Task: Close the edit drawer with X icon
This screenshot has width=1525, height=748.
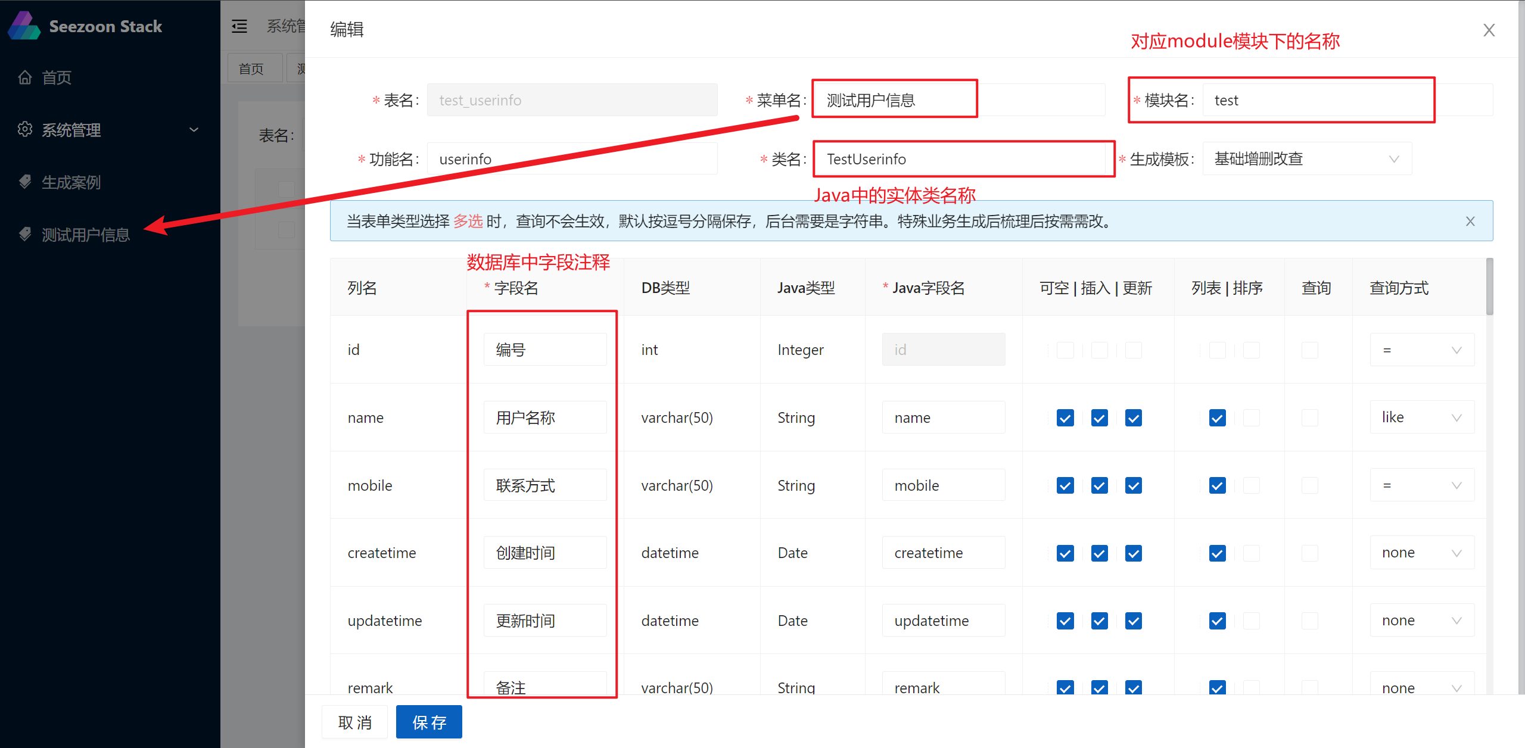Action: pyautogui.click(x=1489, y=30)
